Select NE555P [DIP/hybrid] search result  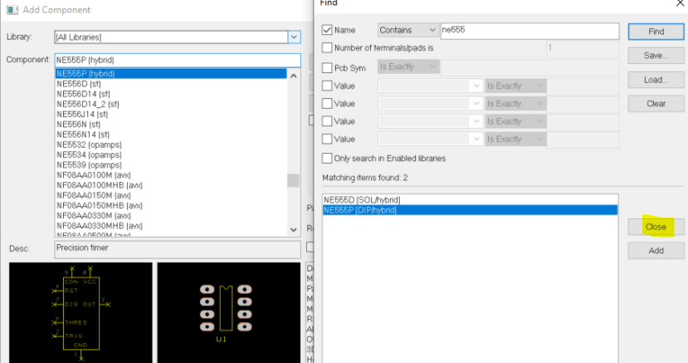click(470, 210)
